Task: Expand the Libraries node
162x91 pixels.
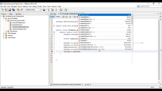Action: point(4,35)
